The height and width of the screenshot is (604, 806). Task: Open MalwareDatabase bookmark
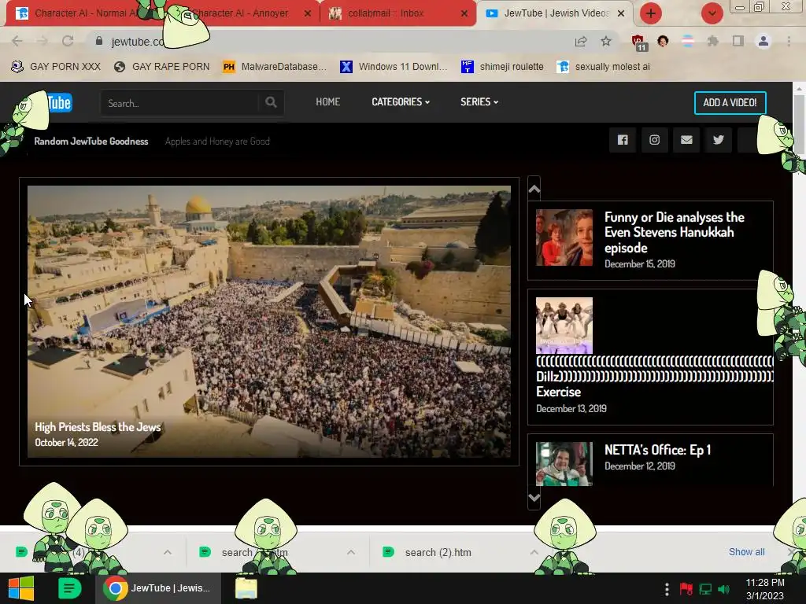(x=275, y=67)
